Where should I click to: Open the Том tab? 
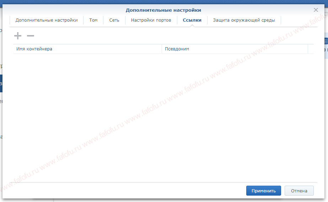[93, 20]
